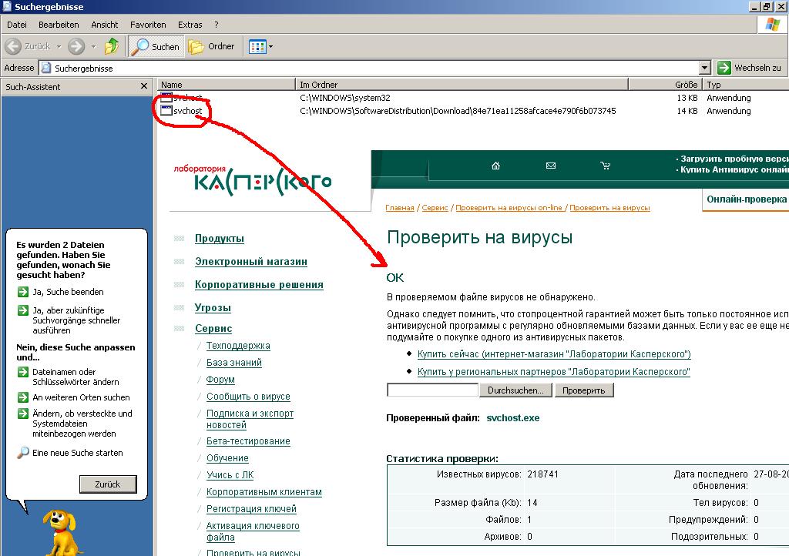Click Загрузить пробную версию header link

(x=734, y=159)
